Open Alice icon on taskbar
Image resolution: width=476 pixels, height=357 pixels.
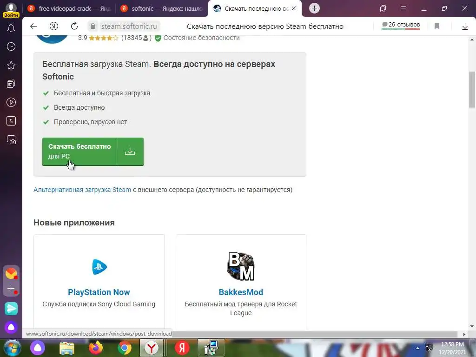point(38,348)
